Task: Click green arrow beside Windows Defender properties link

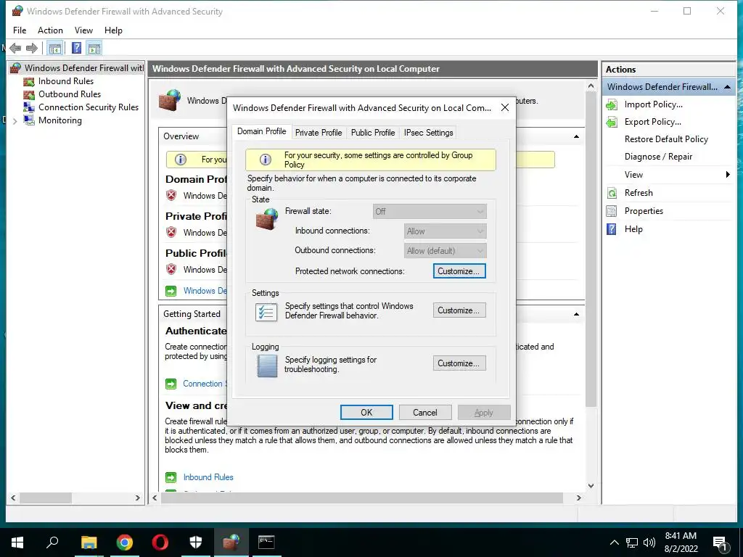Action: point(171,291)
